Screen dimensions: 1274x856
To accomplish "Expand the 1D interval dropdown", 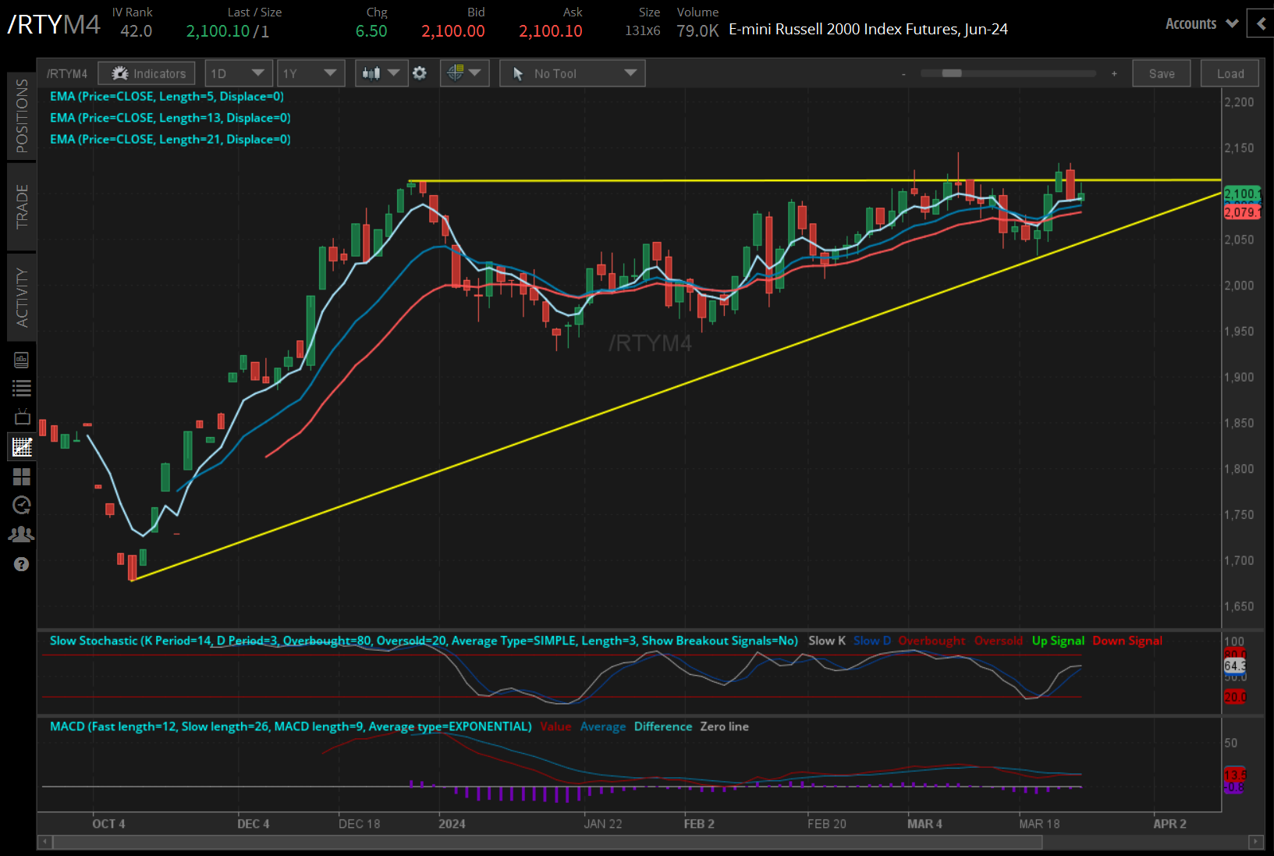I will click(239, 73).
